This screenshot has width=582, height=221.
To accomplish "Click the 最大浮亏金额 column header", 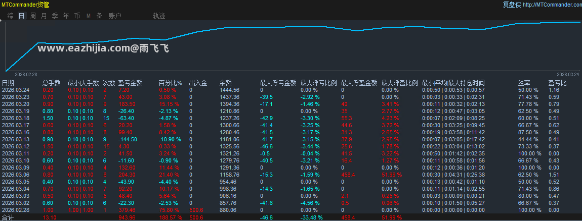I will tap(278, 83).
